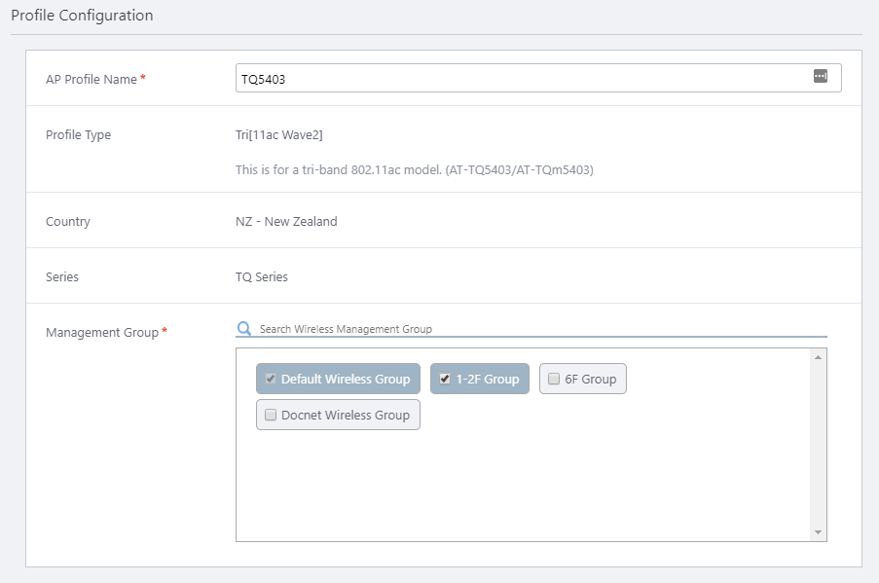Click the Profile Configuration heading
The height and width of the screenshot is (583, 879).
[82, 16]
